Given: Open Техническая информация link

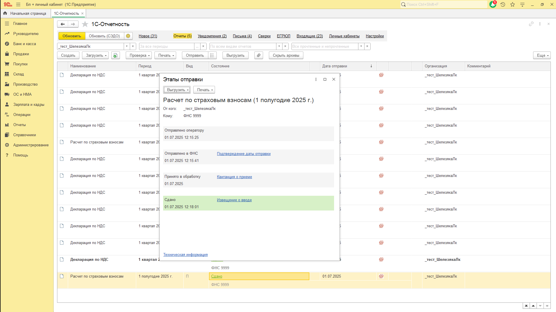Looking at the screenshot, I should (x=185, y=255).
